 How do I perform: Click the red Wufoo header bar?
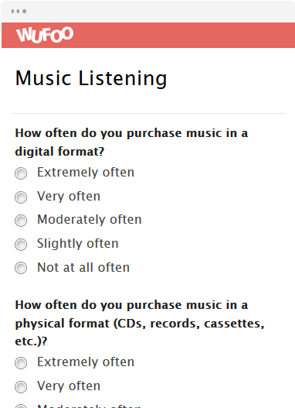point(148,35)
